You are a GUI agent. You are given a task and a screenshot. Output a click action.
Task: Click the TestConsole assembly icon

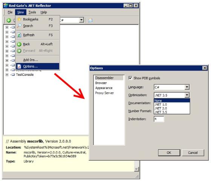click(13, 75)
